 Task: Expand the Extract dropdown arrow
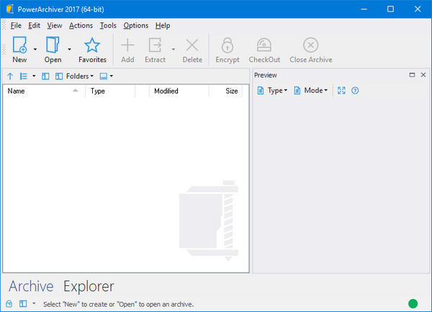174,49
